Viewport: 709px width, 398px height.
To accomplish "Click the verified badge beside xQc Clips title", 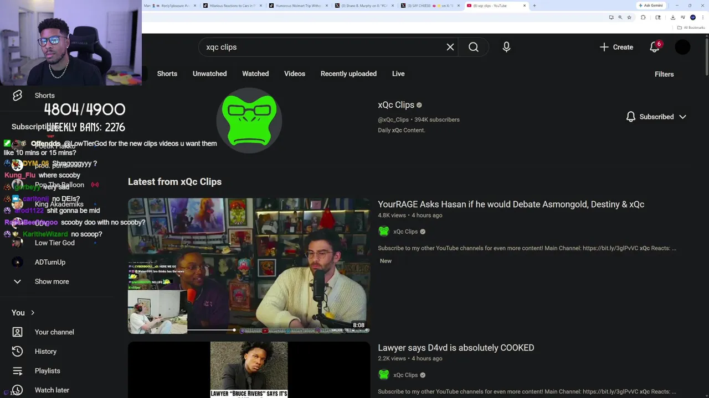I will [x=419, y=105].
